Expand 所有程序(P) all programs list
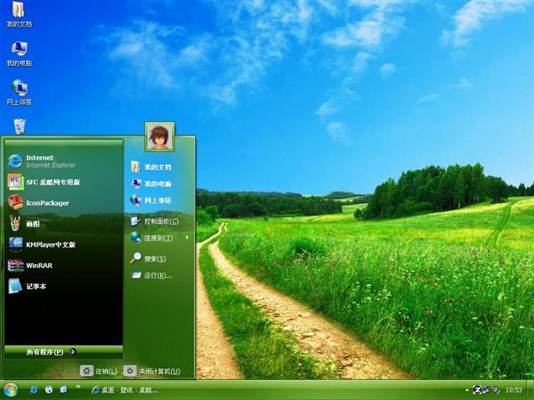 (63, 352)
